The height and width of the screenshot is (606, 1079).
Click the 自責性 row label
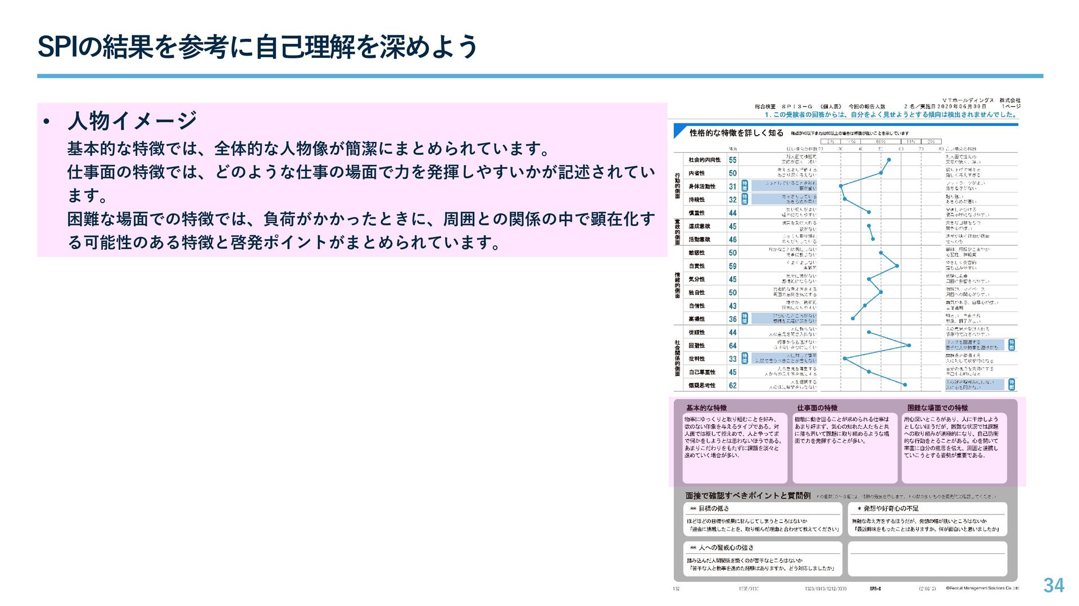click(x=696, y=266)
